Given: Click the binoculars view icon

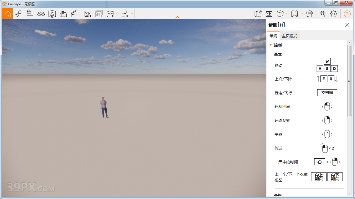Looking at the screenshot, I should click(41, 14).
